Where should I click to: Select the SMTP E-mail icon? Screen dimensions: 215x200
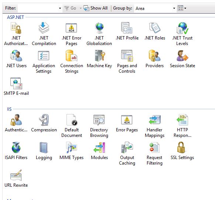point(16,83)
